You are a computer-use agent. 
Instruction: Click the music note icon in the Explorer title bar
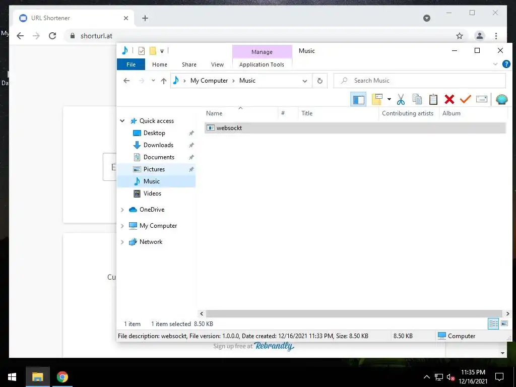pos(125,51)
